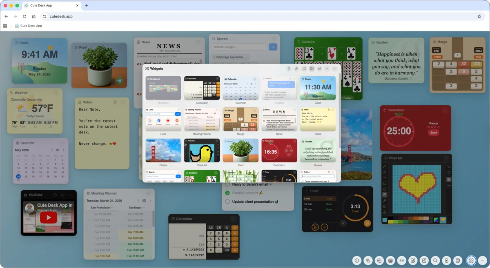Open the News widget's ellipsis menu
The height and width of the screenshot is (268, 490).
click(x=198, y=42)
